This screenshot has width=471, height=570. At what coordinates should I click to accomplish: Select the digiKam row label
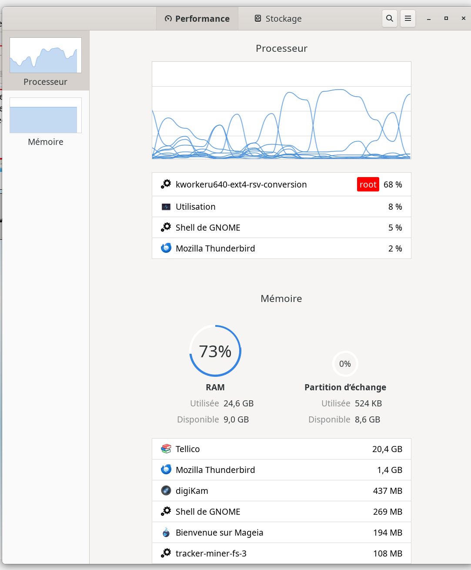[x=192, y=491]
